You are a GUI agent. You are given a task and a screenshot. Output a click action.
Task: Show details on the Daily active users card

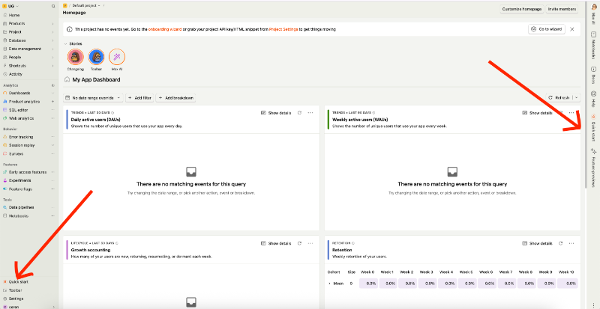[276, 113]
